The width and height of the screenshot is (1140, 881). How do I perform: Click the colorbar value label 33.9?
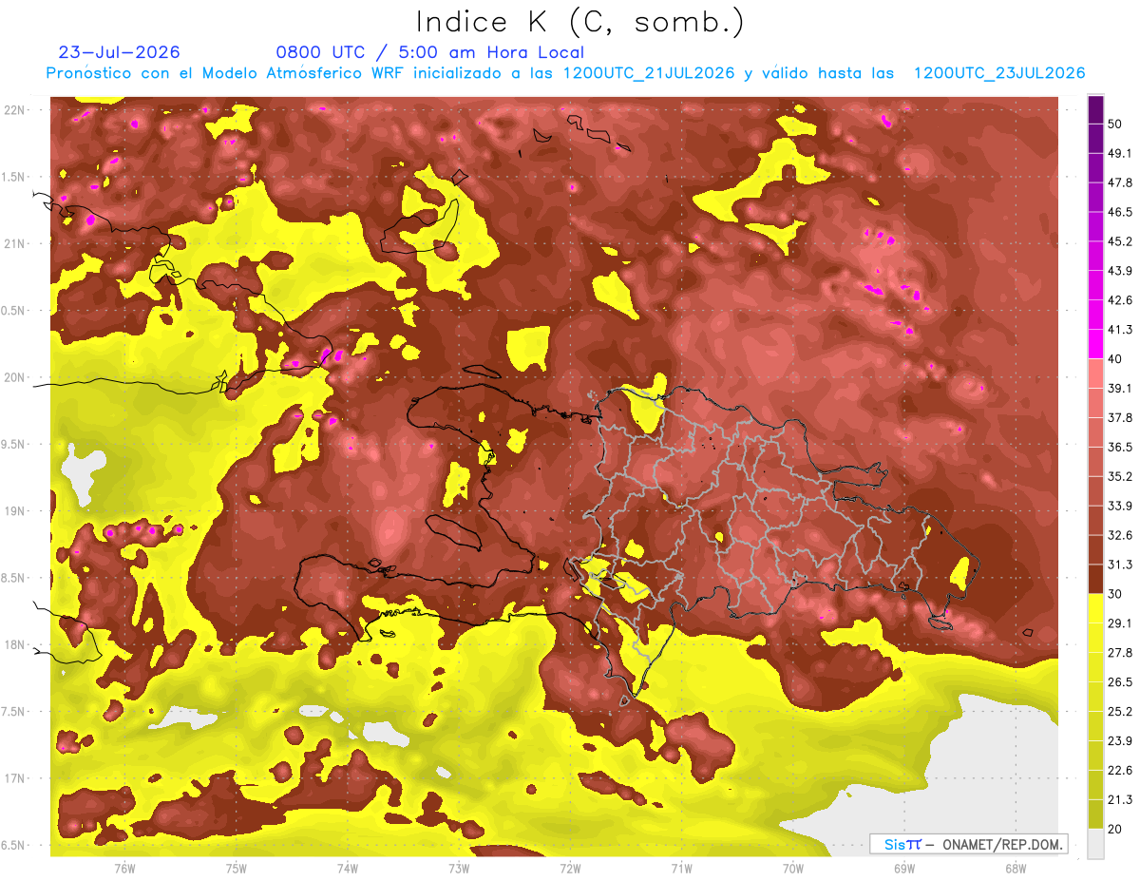[1120, 506]
